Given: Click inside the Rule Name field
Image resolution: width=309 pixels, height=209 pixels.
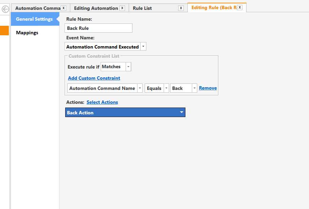Looking at the screenshot, I should pos(98,28).
